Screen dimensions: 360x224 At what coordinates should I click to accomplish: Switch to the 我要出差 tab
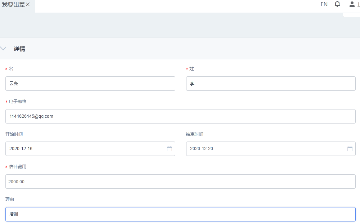point(13,5)
